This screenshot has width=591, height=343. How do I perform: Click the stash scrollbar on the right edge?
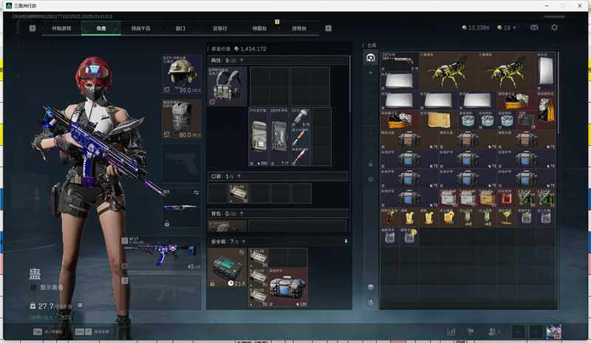[558, 93]
